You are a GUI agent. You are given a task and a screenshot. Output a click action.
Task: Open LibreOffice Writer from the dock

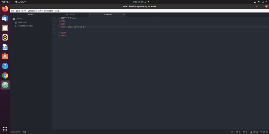click(5, 47)
